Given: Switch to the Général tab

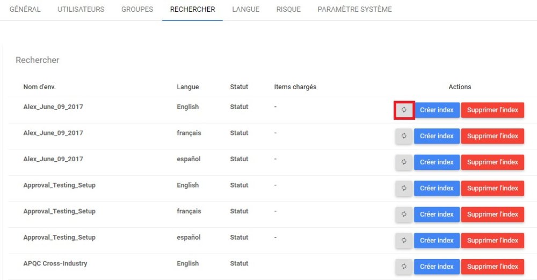Looking at the screenshot, I should (x=25, y=10).
